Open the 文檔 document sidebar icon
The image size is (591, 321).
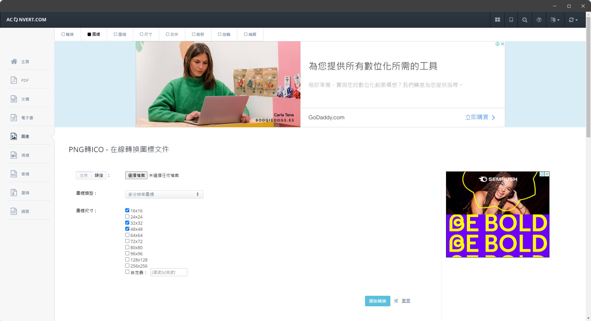click(14, 99)
